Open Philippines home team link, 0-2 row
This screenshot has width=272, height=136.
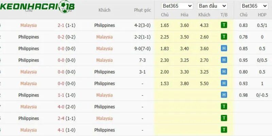click(29, 37)
